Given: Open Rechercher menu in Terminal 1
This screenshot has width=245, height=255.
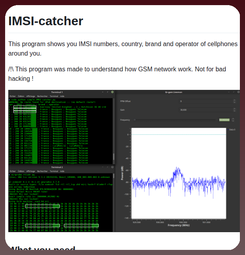Looking at the screenshot, I should [x=42, y=96].
